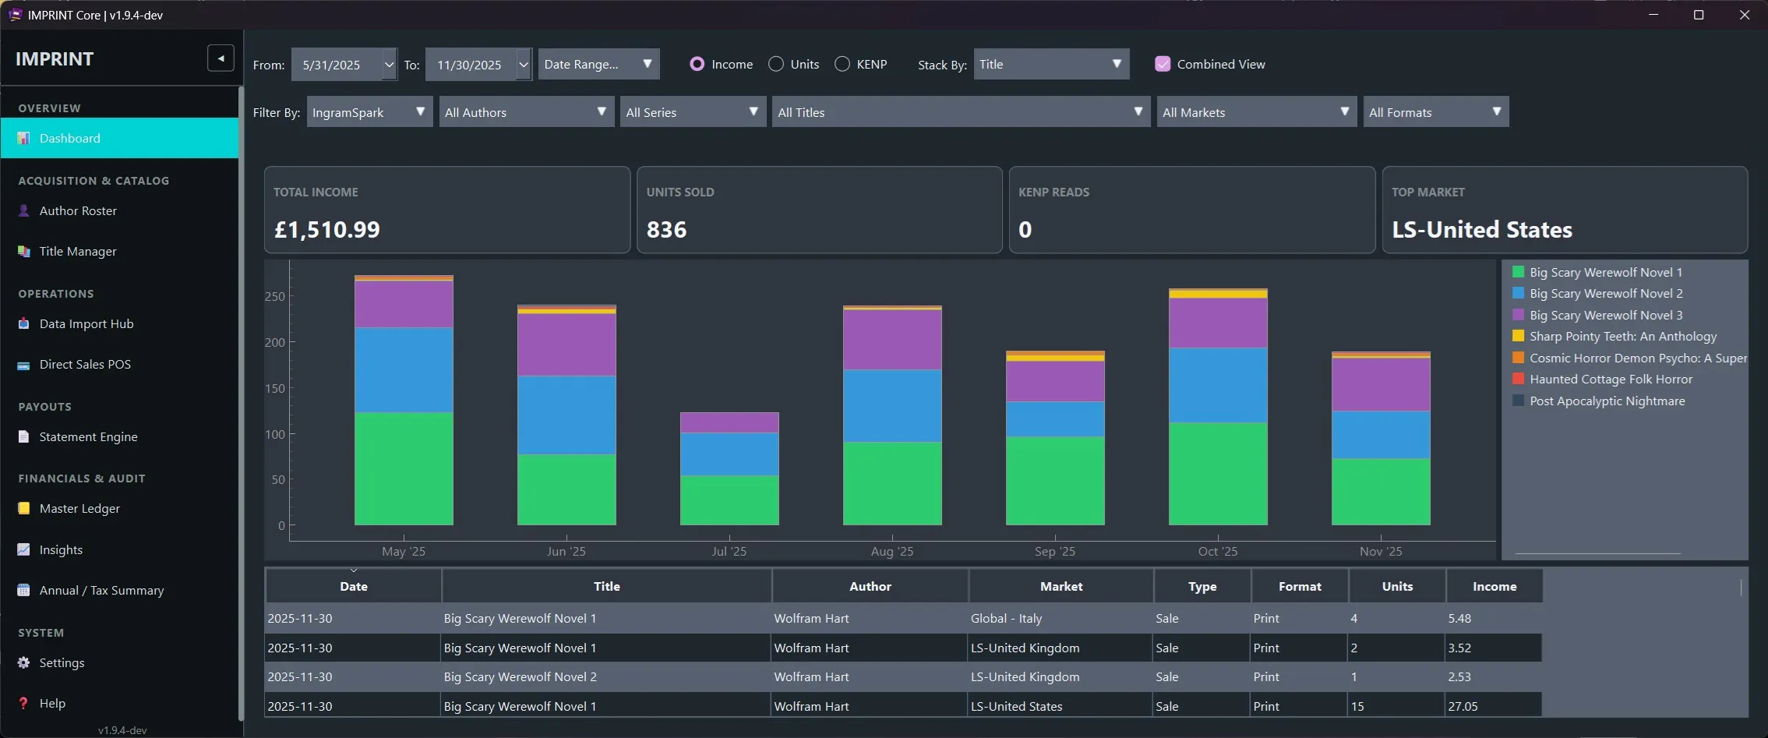The width and height of the screenshot is (1768, 738).
Task: Click the Title Manager books icon
Action: point(24,251)
